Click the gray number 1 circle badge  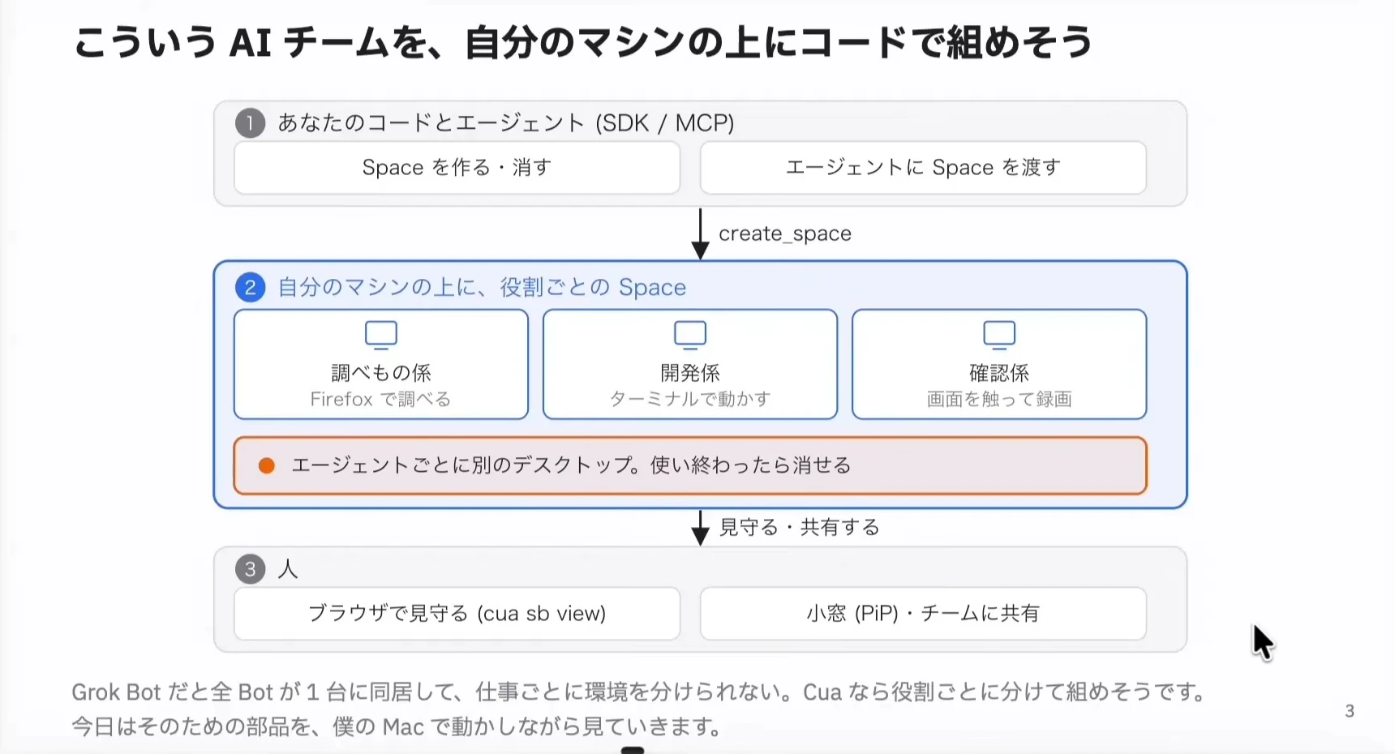tap(250, 123)
